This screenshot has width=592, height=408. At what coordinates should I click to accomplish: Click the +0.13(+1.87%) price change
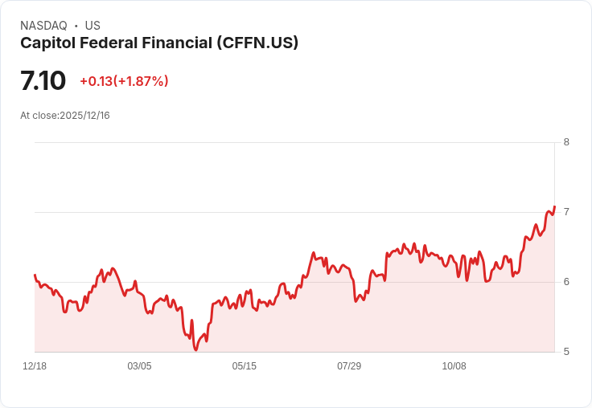[x=124, y=81]
